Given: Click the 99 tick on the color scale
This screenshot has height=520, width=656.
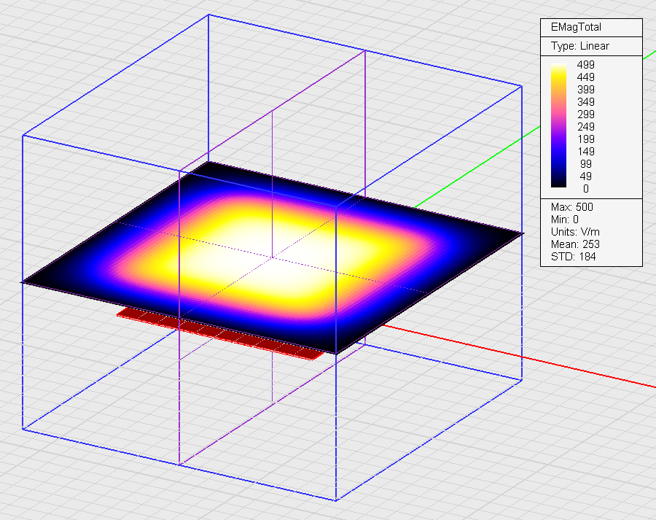Looking at the screenshot, I should [585, 164].
